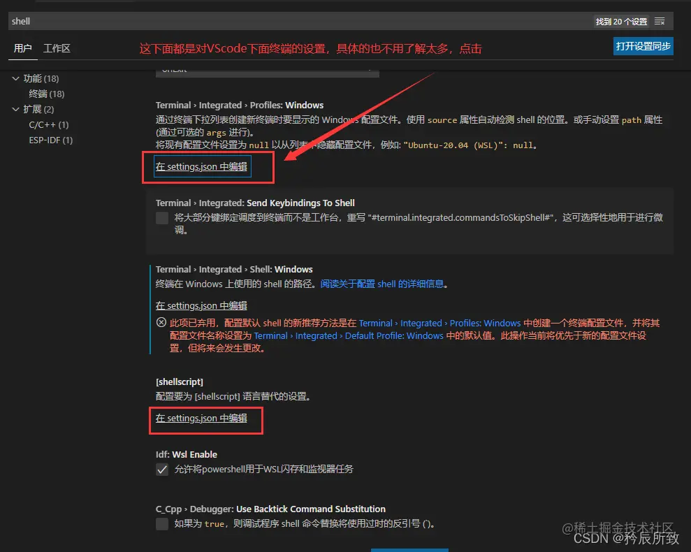Select ESP-IDF (1) in settings tree
The width and height of the screenshot is (691, 552).
coord(51,140)
